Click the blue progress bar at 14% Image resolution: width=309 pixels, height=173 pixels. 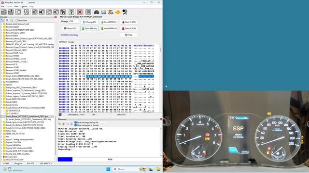tap(65, 159)
